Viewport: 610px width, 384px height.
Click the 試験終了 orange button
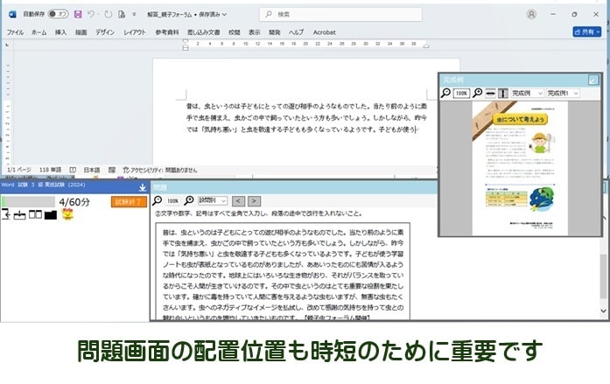tap(129, 202)
